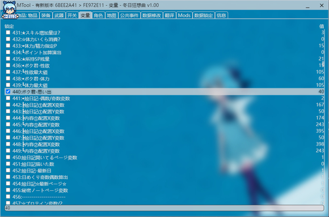Click the Cirno app icon in title bar
The image size is (329, 217).
pos(9,10)
